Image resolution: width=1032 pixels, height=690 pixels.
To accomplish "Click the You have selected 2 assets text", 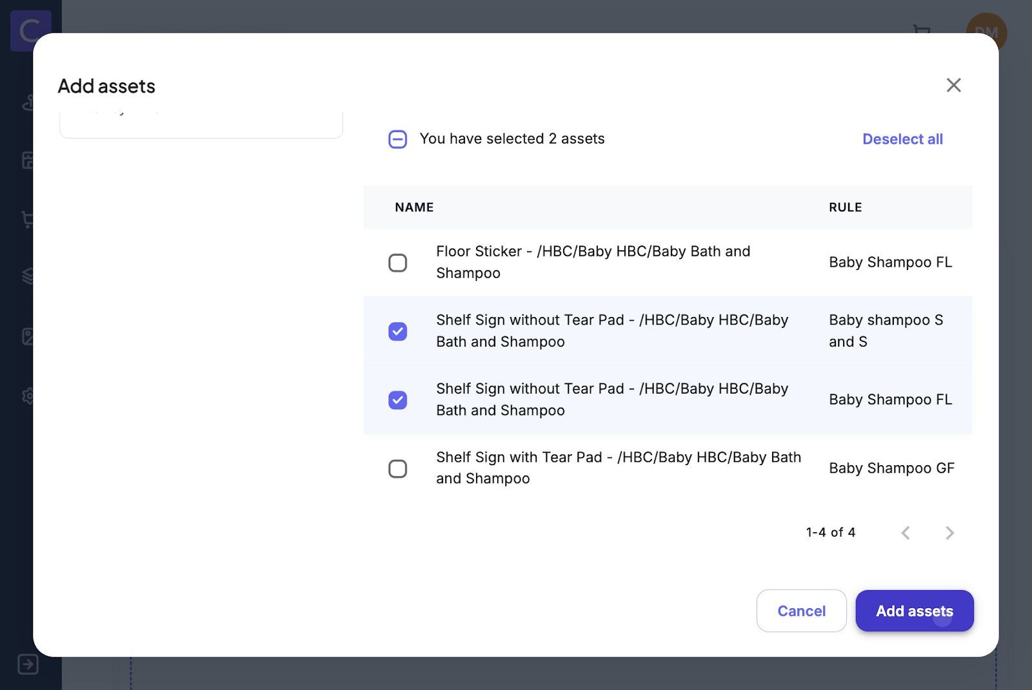I will (x=512, y=139).
